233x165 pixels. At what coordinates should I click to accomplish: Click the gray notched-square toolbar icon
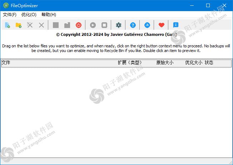point(67,25)
